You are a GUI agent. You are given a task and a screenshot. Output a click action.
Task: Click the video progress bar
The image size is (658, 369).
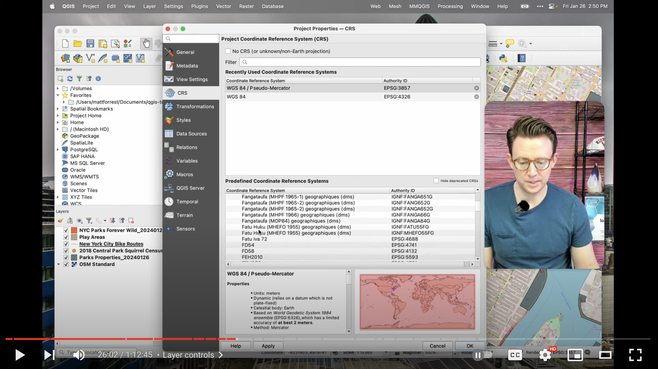pyautogui.click(x=328, y=339)
